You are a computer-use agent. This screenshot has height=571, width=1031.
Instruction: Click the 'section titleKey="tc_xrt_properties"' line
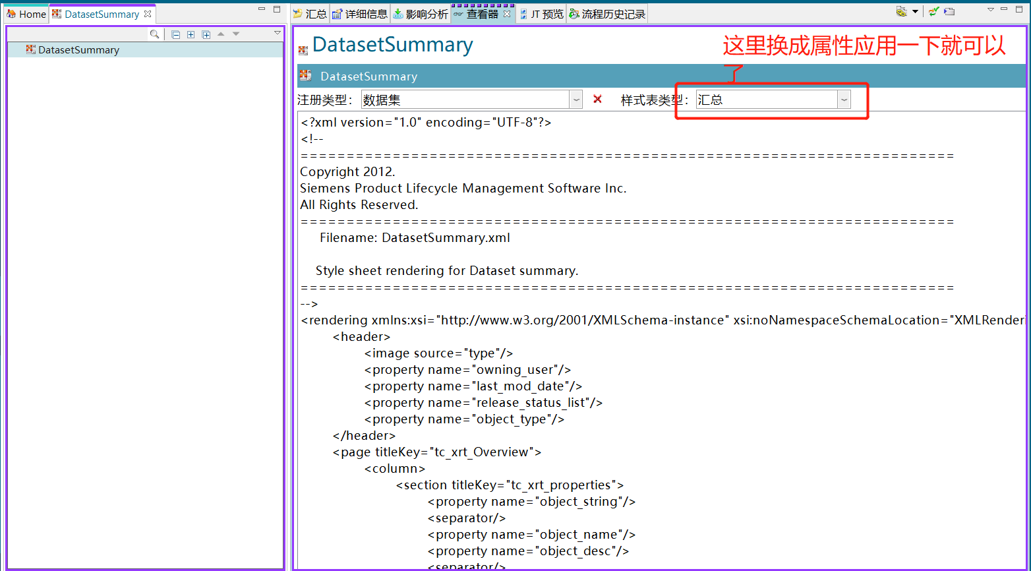pyautogui.click(x=510, y=485)
